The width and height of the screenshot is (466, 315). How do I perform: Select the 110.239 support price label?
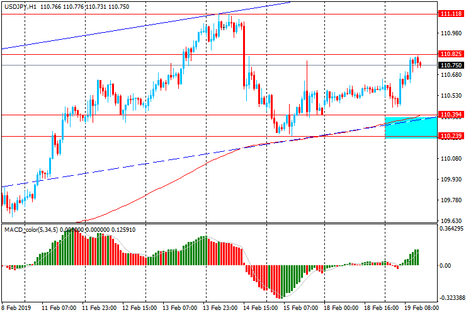click(x=451, y=136)
